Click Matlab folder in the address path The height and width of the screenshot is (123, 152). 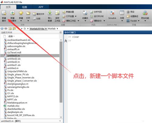52,29
